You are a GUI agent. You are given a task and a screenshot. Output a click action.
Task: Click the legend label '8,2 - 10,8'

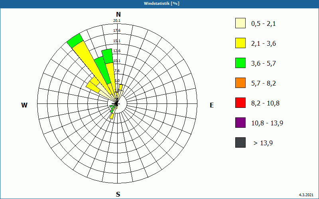[x=266, y=103]
